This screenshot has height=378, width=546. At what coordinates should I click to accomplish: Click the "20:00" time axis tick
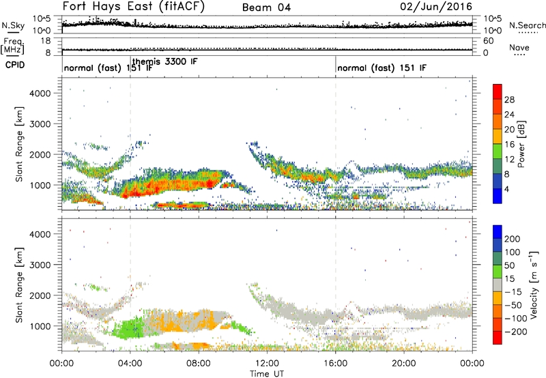pyautogui.click(x=404, y=364)
